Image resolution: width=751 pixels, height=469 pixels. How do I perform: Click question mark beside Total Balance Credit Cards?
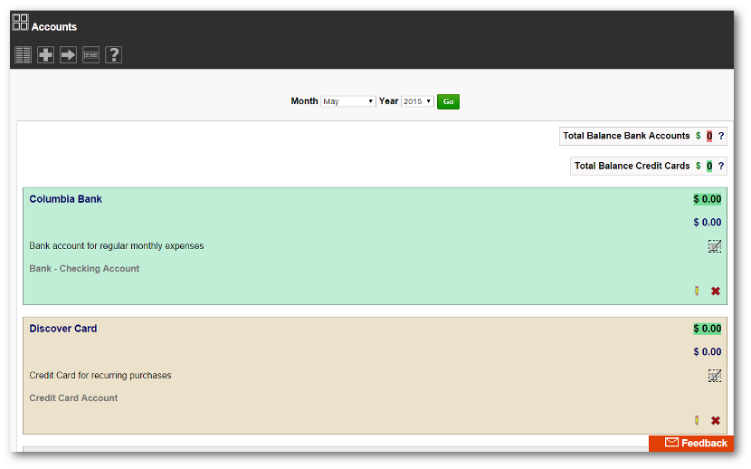pos(721,166)
